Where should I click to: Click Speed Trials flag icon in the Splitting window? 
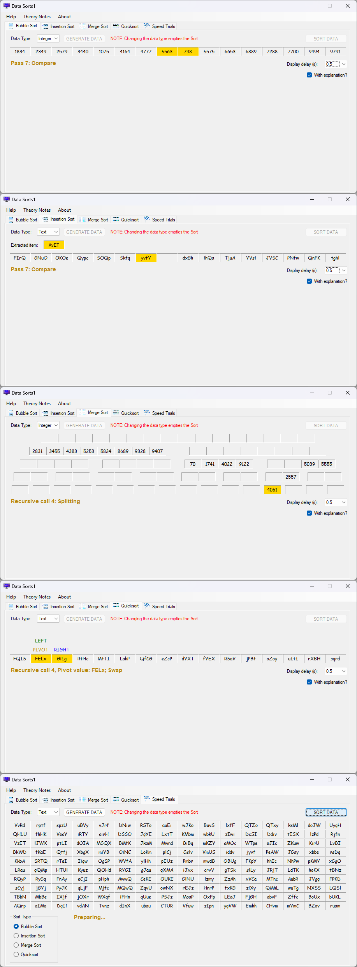[x=147, y=412]
